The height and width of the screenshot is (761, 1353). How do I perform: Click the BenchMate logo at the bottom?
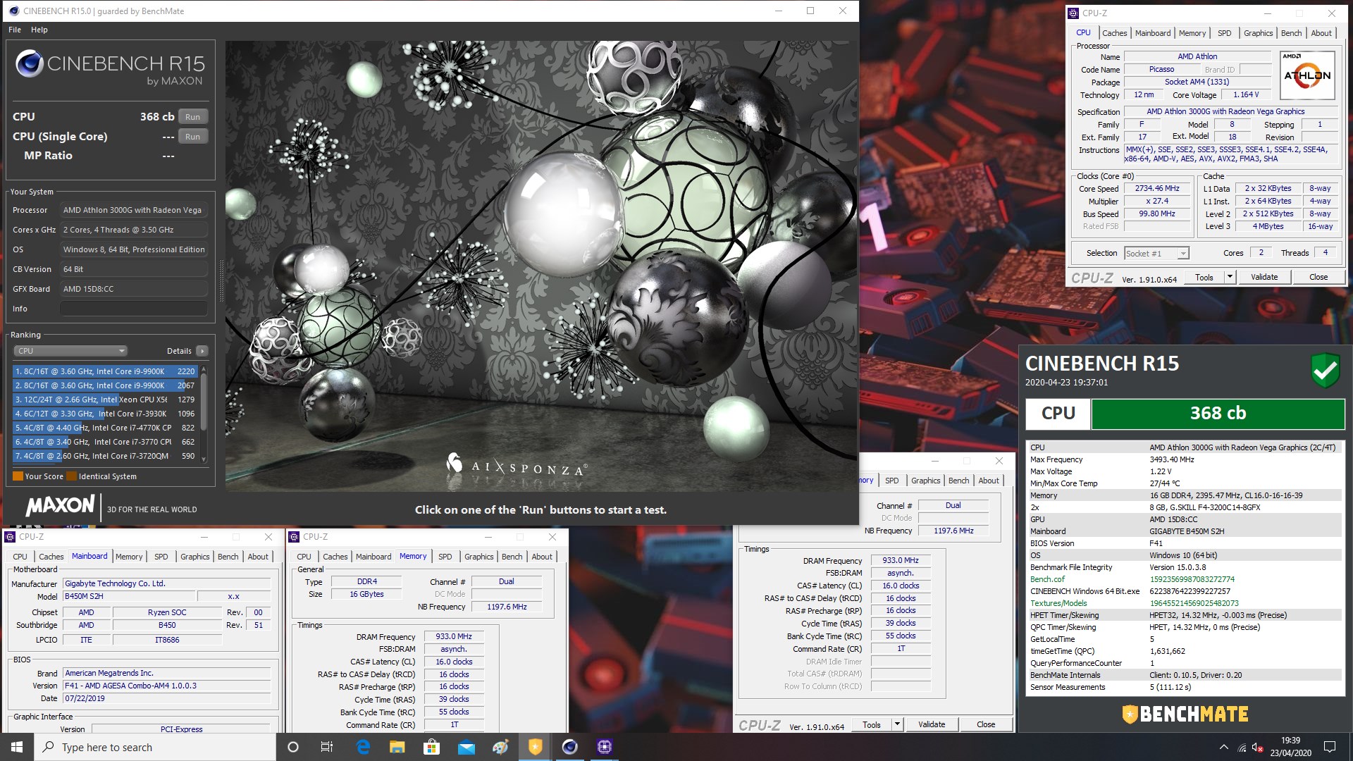[1185, 714]
